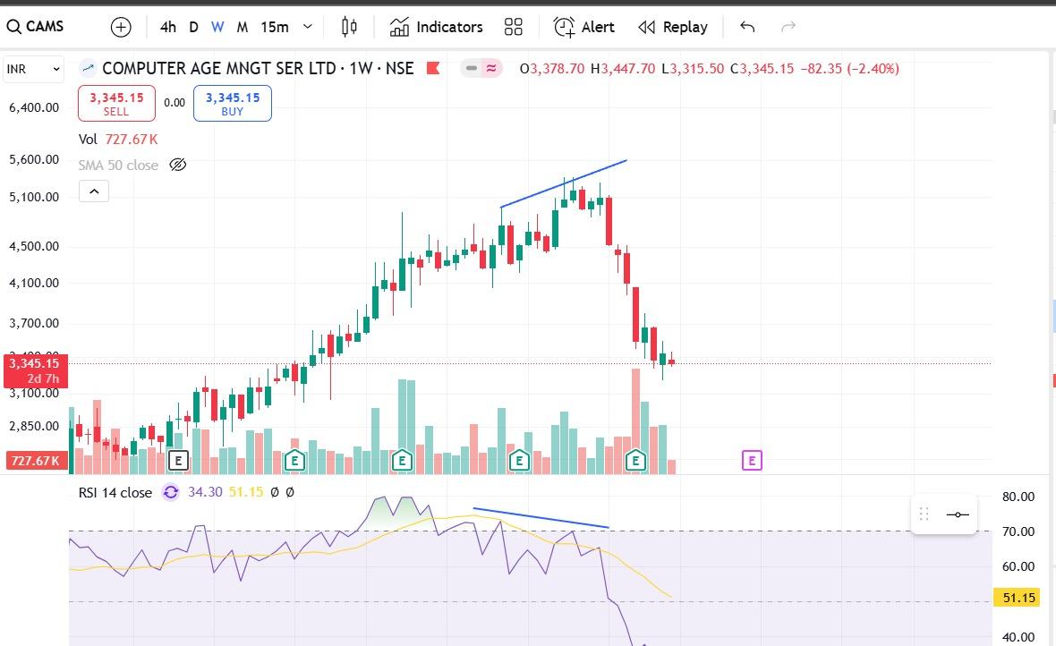Image resolution: width=1056 pixels, height=646 pixels.
Task: Switch to the 4h timeframe
Action: (x=167, y=27)
